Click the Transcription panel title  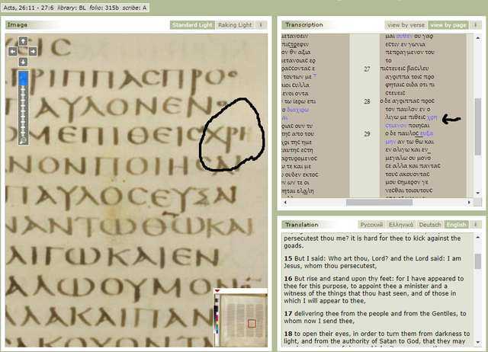click(304, 25)
